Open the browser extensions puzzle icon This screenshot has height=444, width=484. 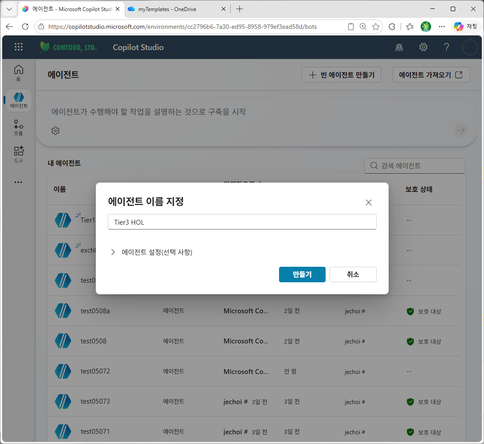click(392, 27)
